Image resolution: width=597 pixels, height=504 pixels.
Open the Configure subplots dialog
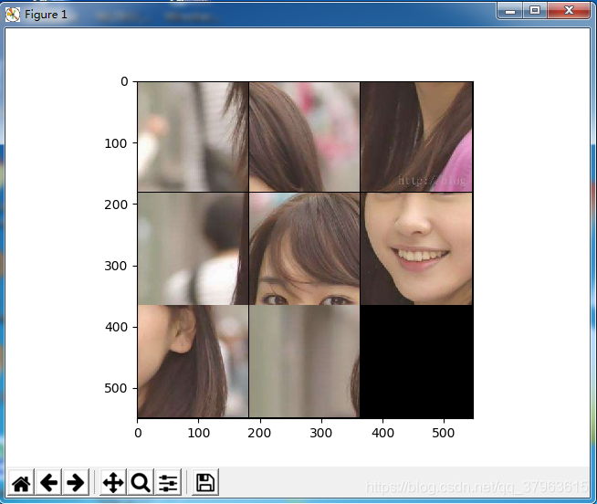point(168,483)
